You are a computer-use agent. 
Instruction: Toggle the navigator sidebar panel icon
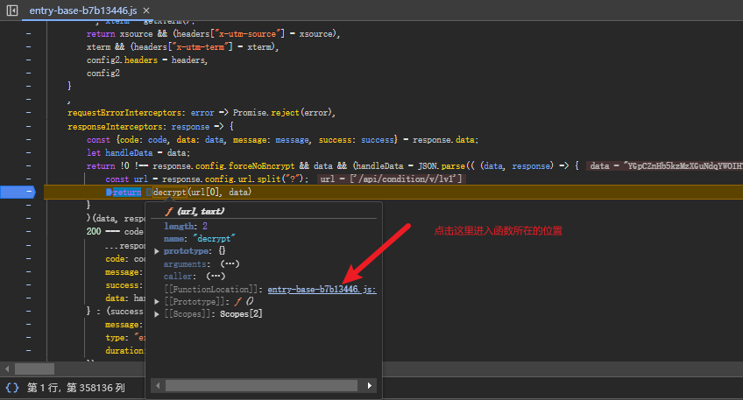12,10
